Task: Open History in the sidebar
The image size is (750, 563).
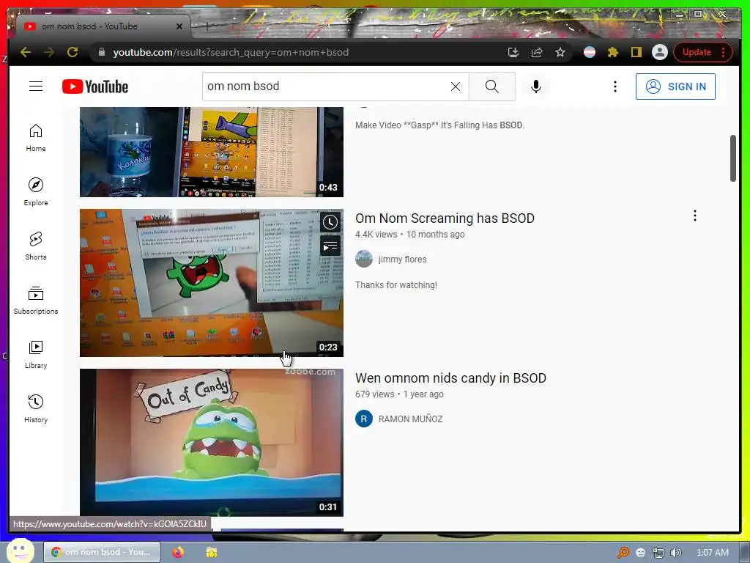Action: pos(36,408)
